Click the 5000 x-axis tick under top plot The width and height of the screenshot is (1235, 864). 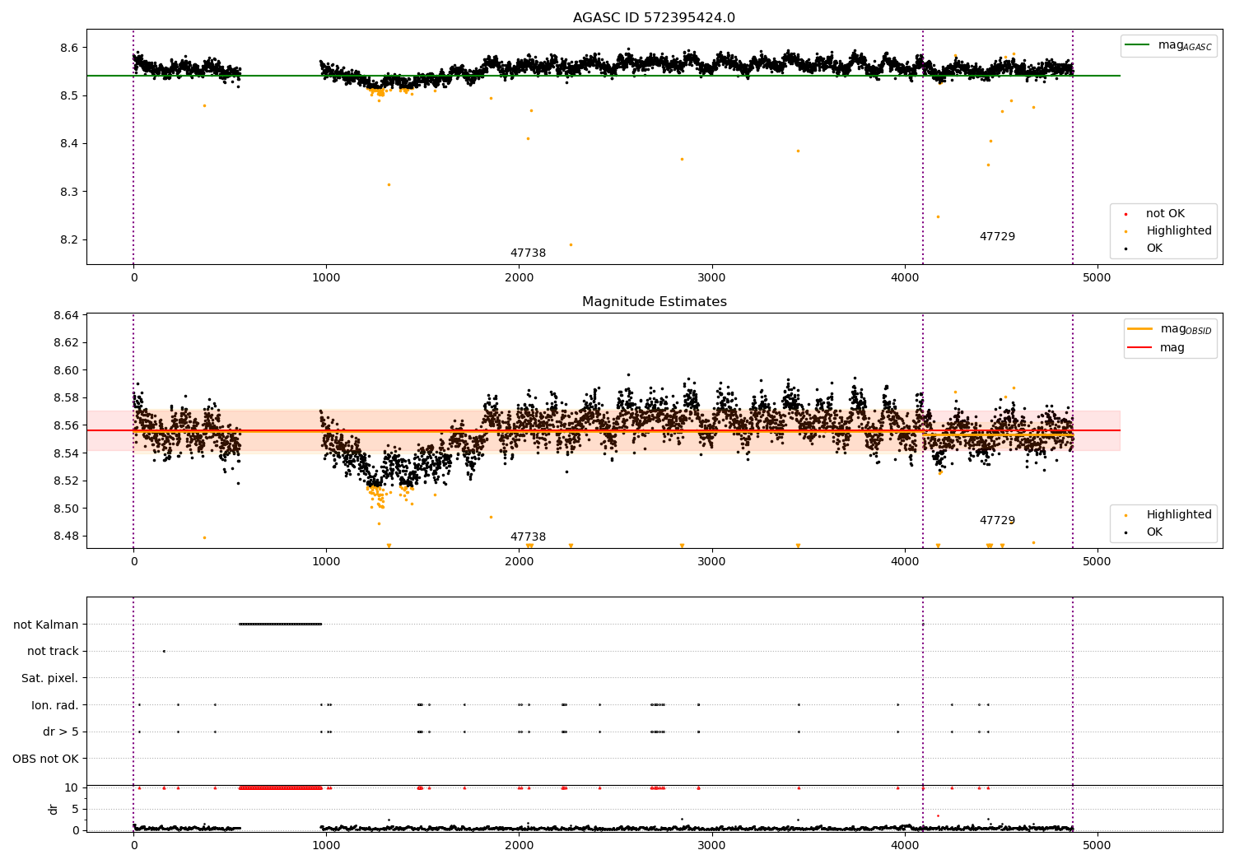(x=1097, y=278)
